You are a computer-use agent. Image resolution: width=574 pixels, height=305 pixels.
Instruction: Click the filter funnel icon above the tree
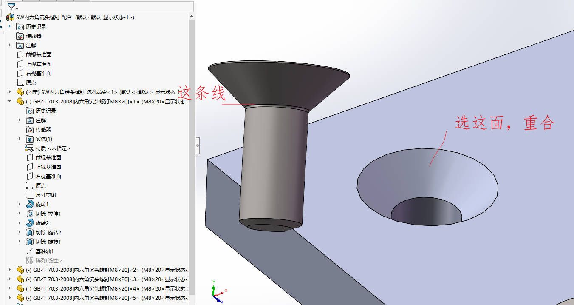11,7
